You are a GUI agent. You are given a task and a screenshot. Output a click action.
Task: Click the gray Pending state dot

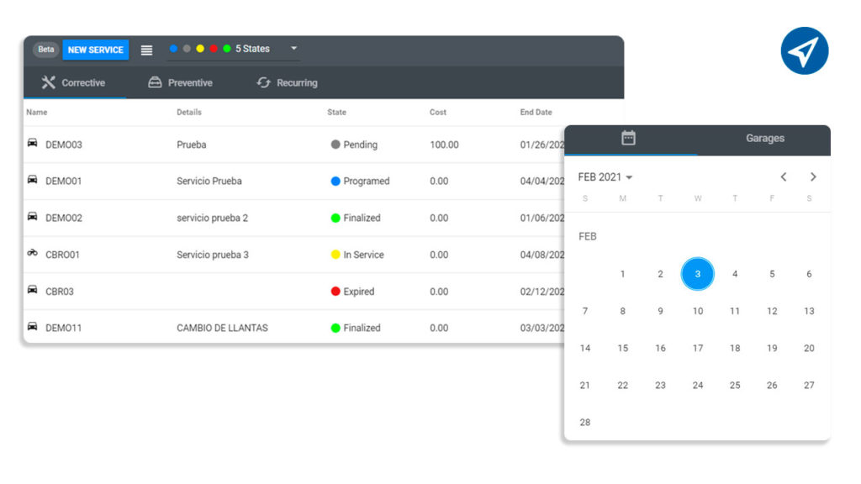click(x=335, y=145)
